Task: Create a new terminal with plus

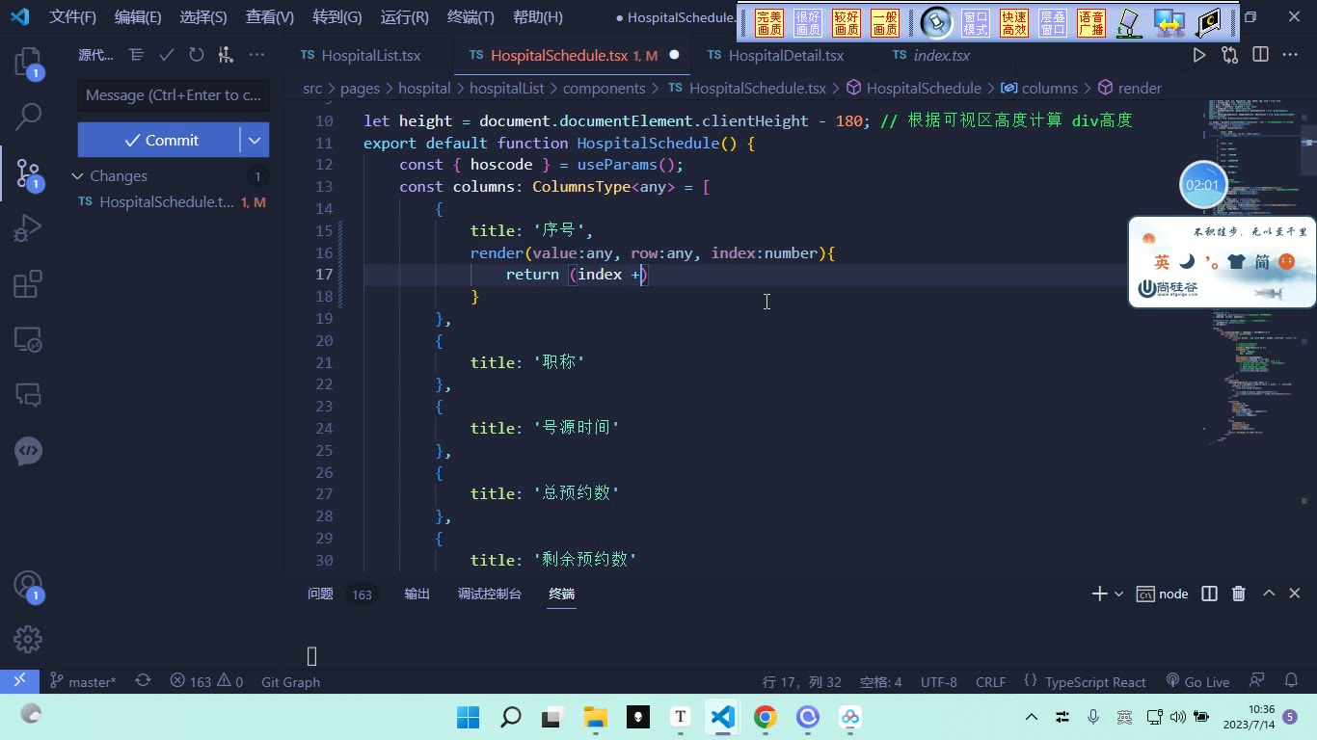Action: point(1099,594)
